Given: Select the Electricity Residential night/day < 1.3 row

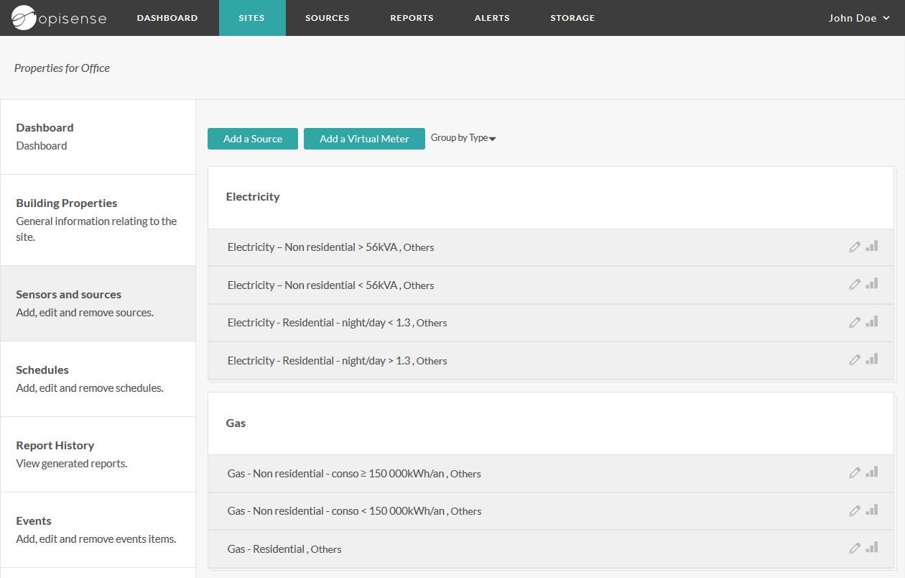Looking at the screenshot, I should click(503, 323).
